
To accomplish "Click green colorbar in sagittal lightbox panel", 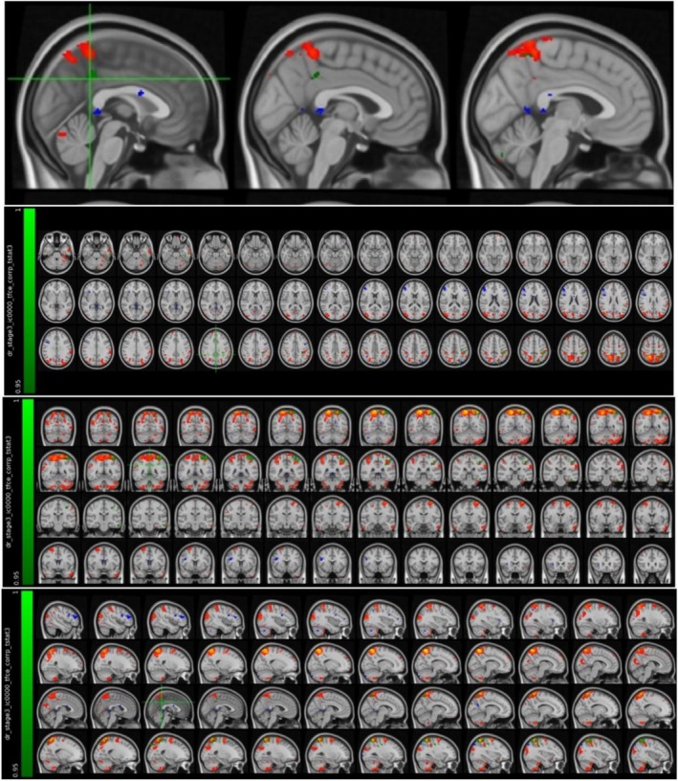I will 28,682.
